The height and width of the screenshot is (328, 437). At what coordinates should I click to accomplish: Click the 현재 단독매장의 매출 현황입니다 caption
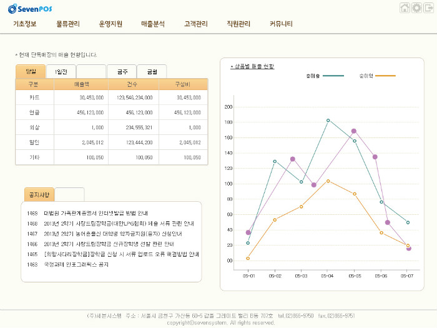tap(56, 55)
